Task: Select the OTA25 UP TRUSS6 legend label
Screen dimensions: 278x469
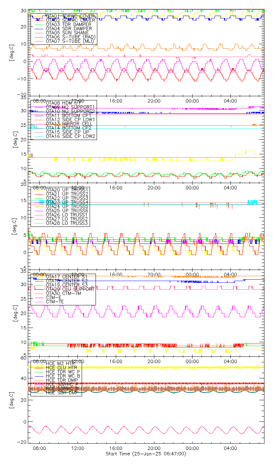Action: click(67, 211)
